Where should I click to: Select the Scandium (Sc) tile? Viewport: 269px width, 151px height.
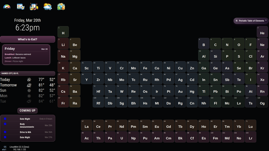pyautogui.click(x=87, y=67)
